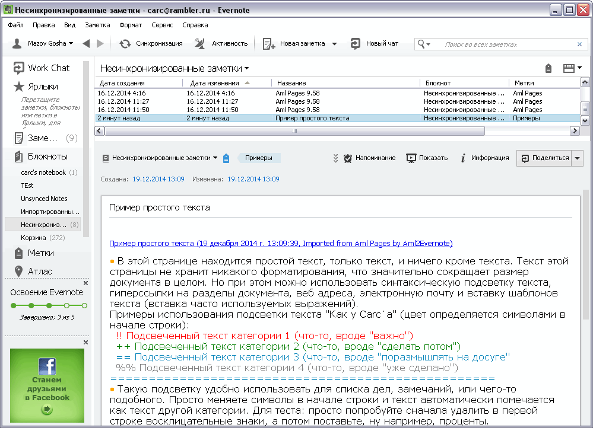Viewport: 593px width, 428px height.
Task: Open the Work Chat sidebar icon
Action: click(18, 68)
